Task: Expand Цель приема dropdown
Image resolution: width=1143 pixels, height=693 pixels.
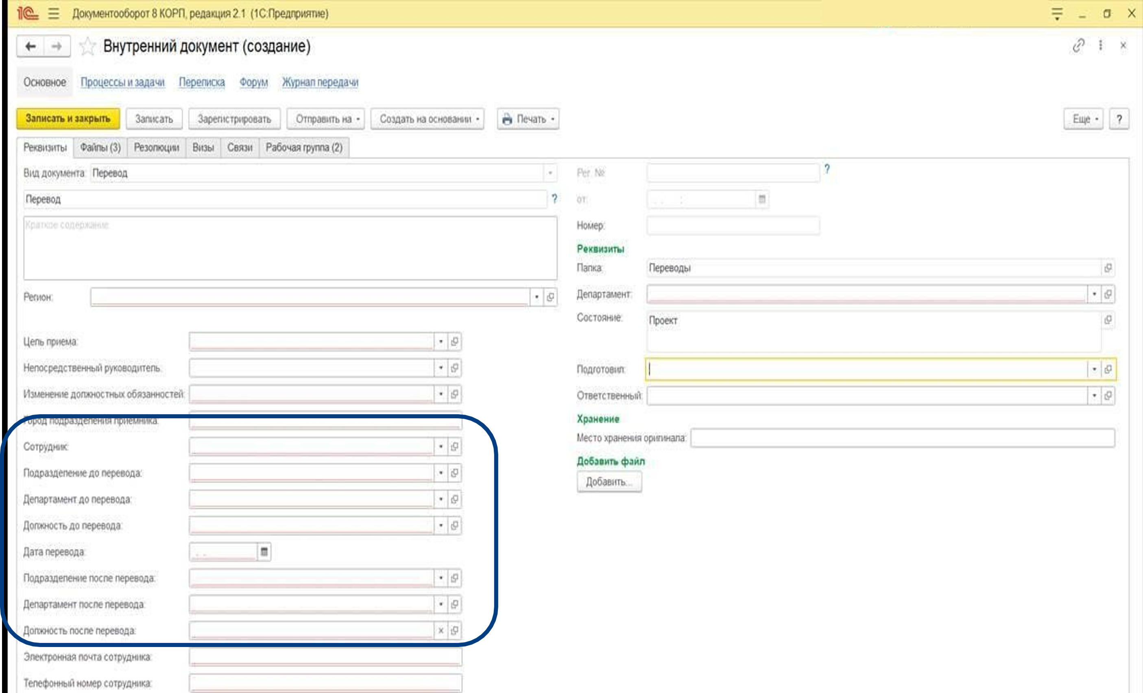Action: 441,342
